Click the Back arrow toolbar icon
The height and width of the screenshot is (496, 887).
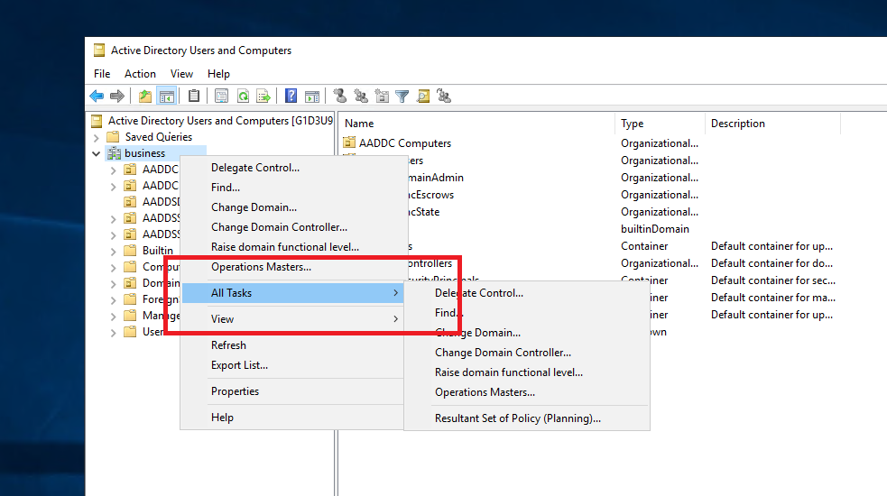pyautogui.click(x=97, y=96)
